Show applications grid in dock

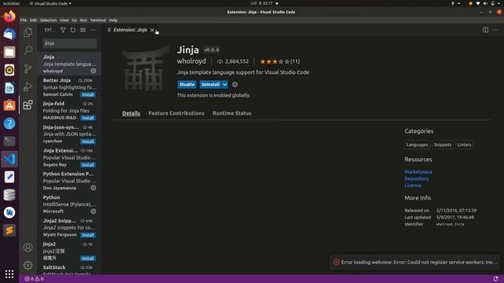click(9, 274)
